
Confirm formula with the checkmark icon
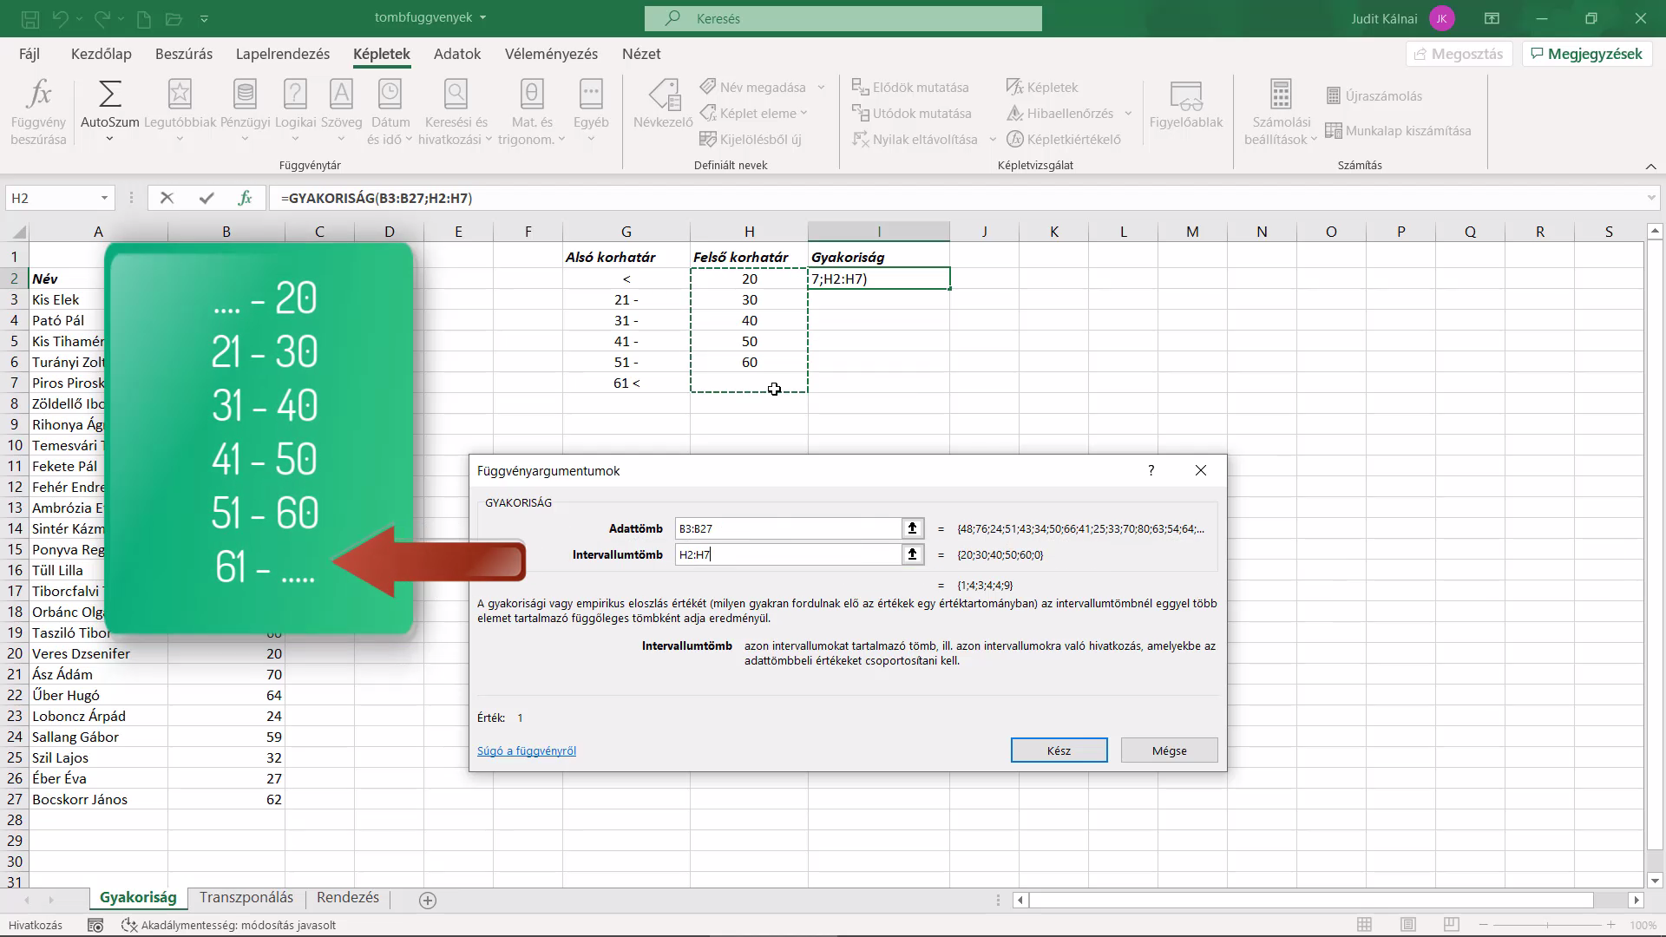coord(206,198)
